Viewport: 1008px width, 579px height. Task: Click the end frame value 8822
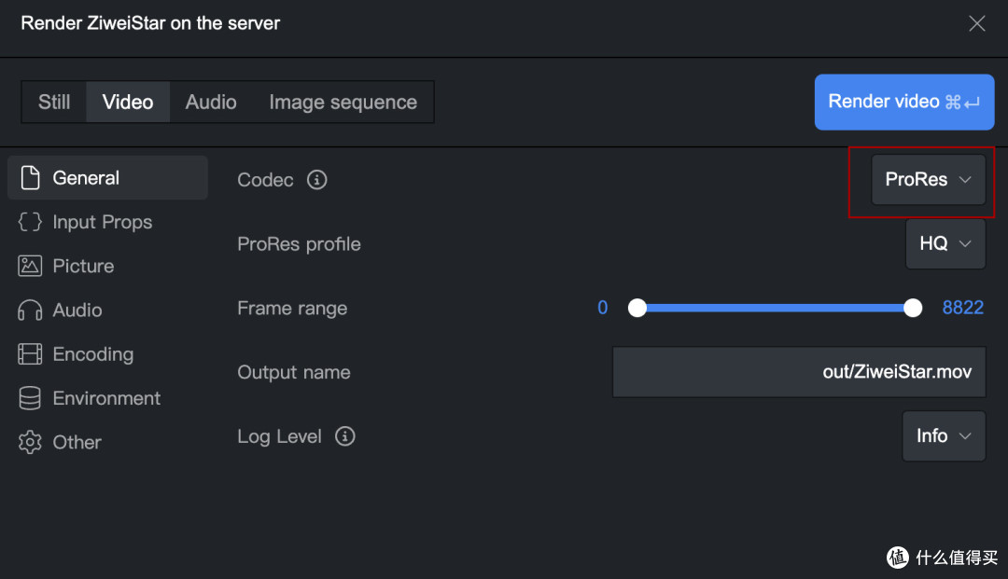(x=962, y=308)
